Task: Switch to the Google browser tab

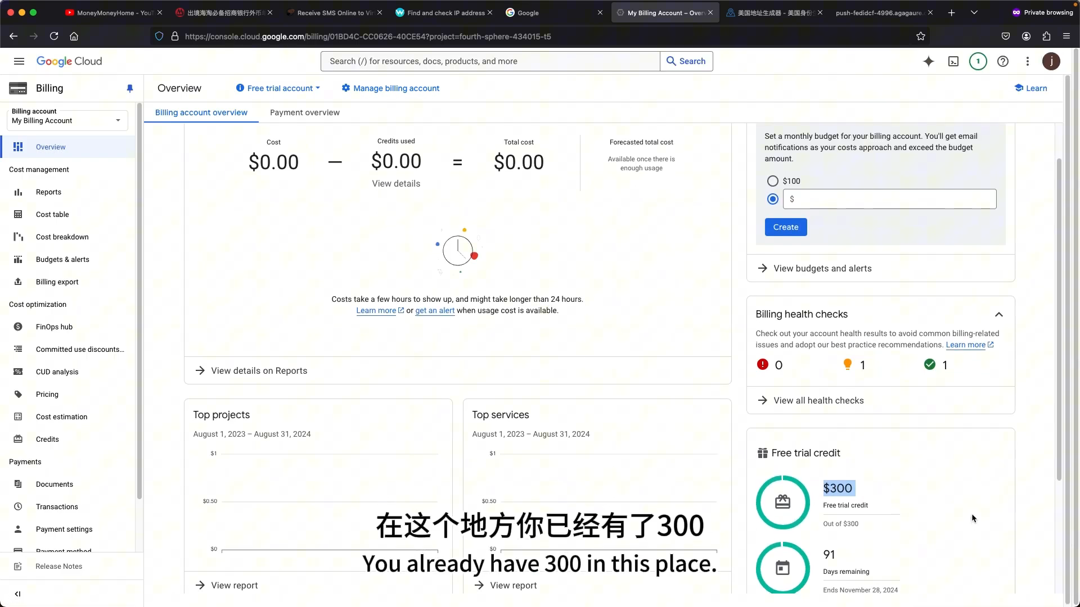Action: pos(555,12)
